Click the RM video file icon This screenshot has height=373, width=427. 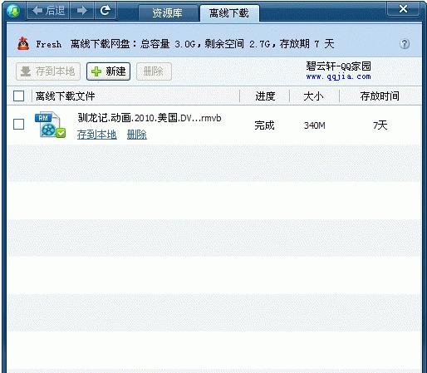click(x=50, y=125)
